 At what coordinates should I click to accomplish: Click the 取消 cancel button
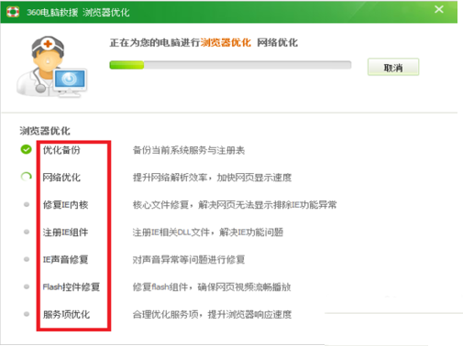[393, 67]
